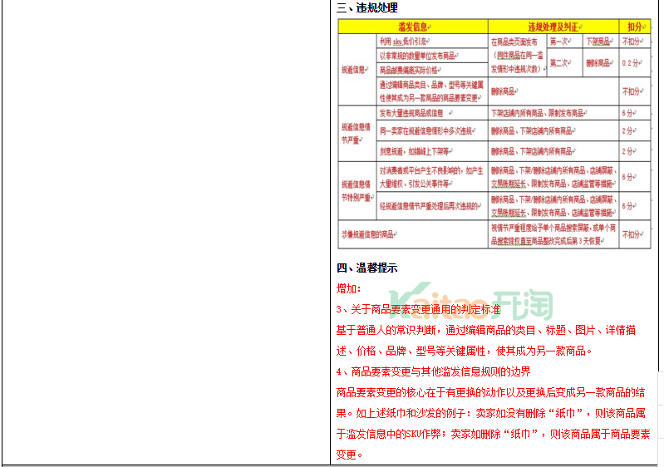Click '不扣分' in the 第一次 row
Screen dimensions: 664x467
[x=635, y=41]
